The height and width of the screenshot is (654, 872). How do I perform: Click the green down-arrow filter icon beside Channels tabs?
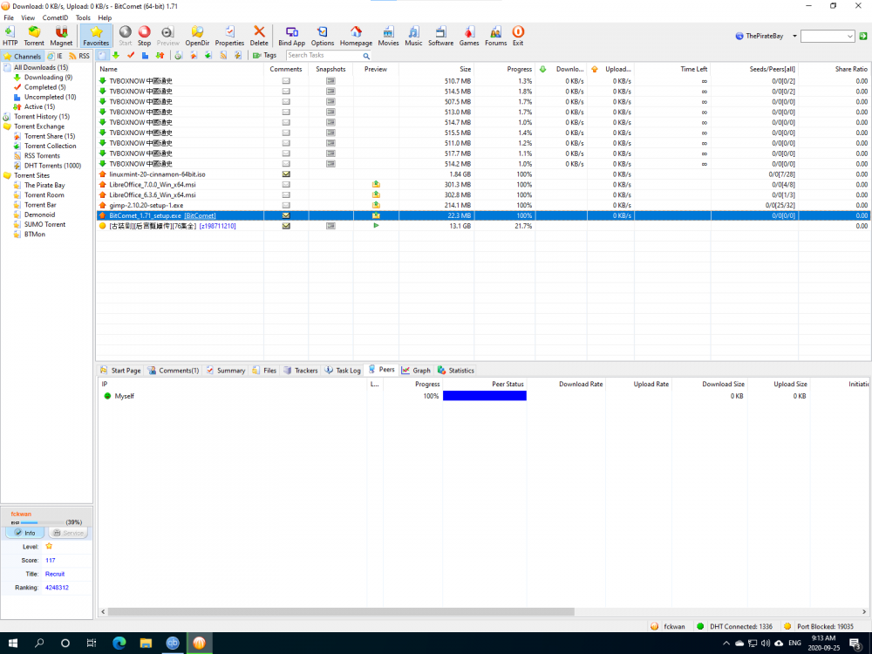[116, 55]
